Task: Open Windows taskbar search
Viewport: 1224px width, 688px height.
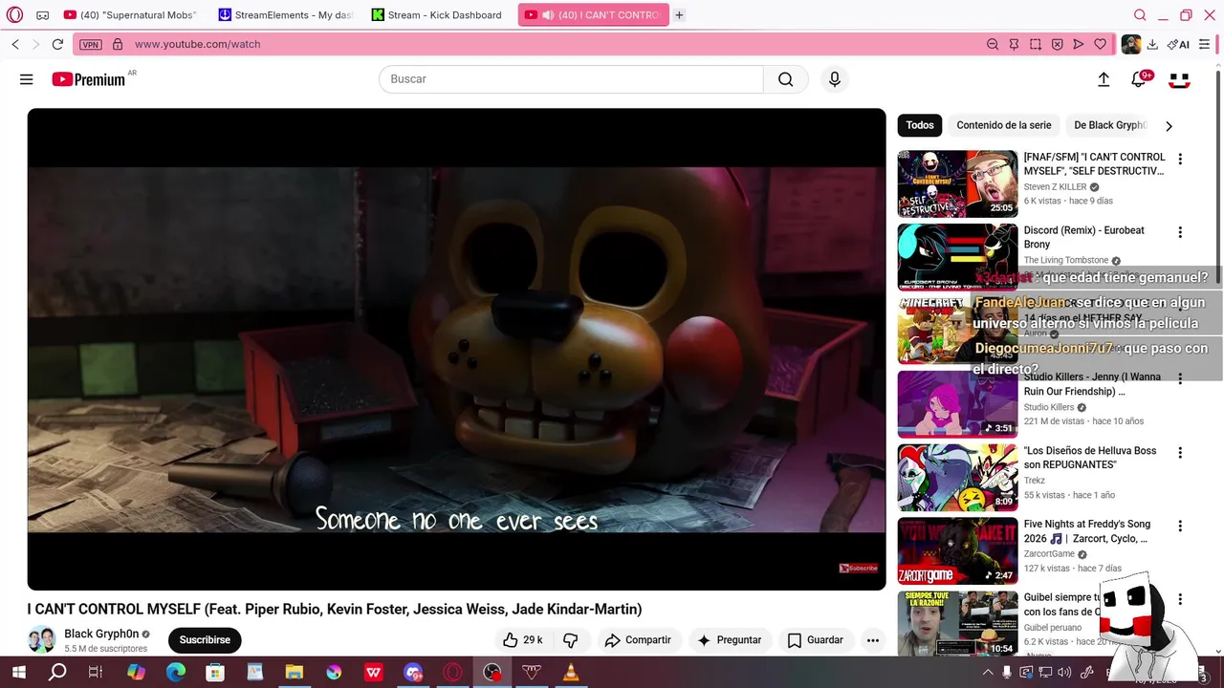Action: 57,673
